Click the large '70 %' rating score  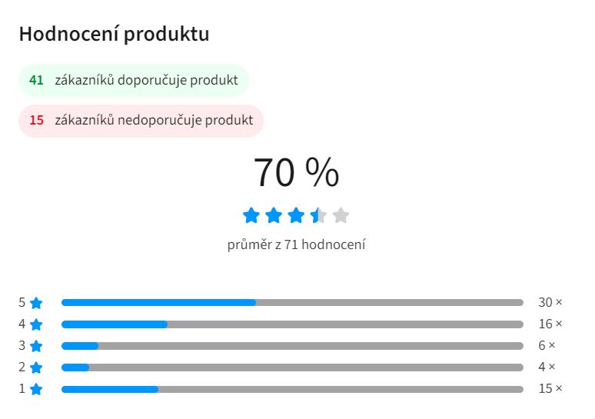[x=296, y=173]
